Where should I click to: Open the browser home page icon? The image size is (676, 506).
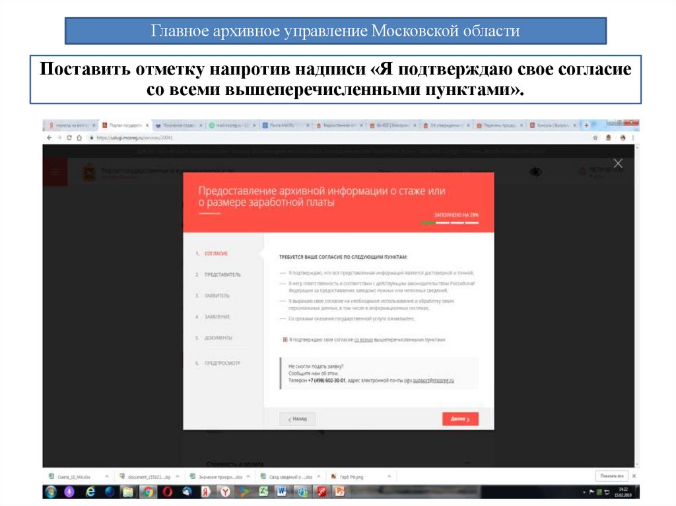coord(79,138)
